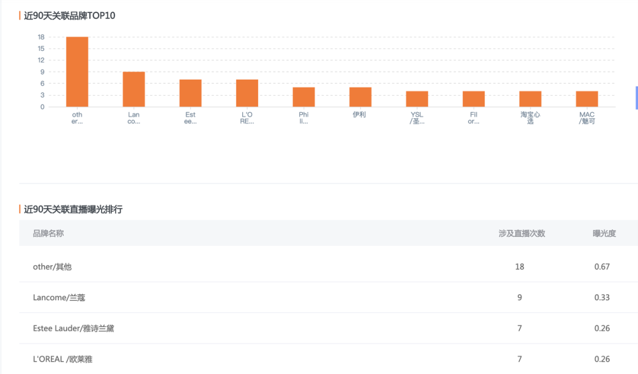
Task: Click the y-axis value 18
Action: pyautogui.click(x=41, y=37)
